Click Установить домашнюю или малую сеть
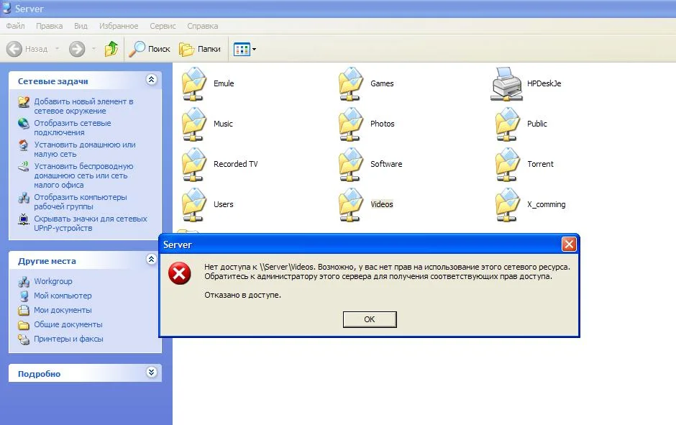This screenshot has height=425, width=676. tap(85, 149)
